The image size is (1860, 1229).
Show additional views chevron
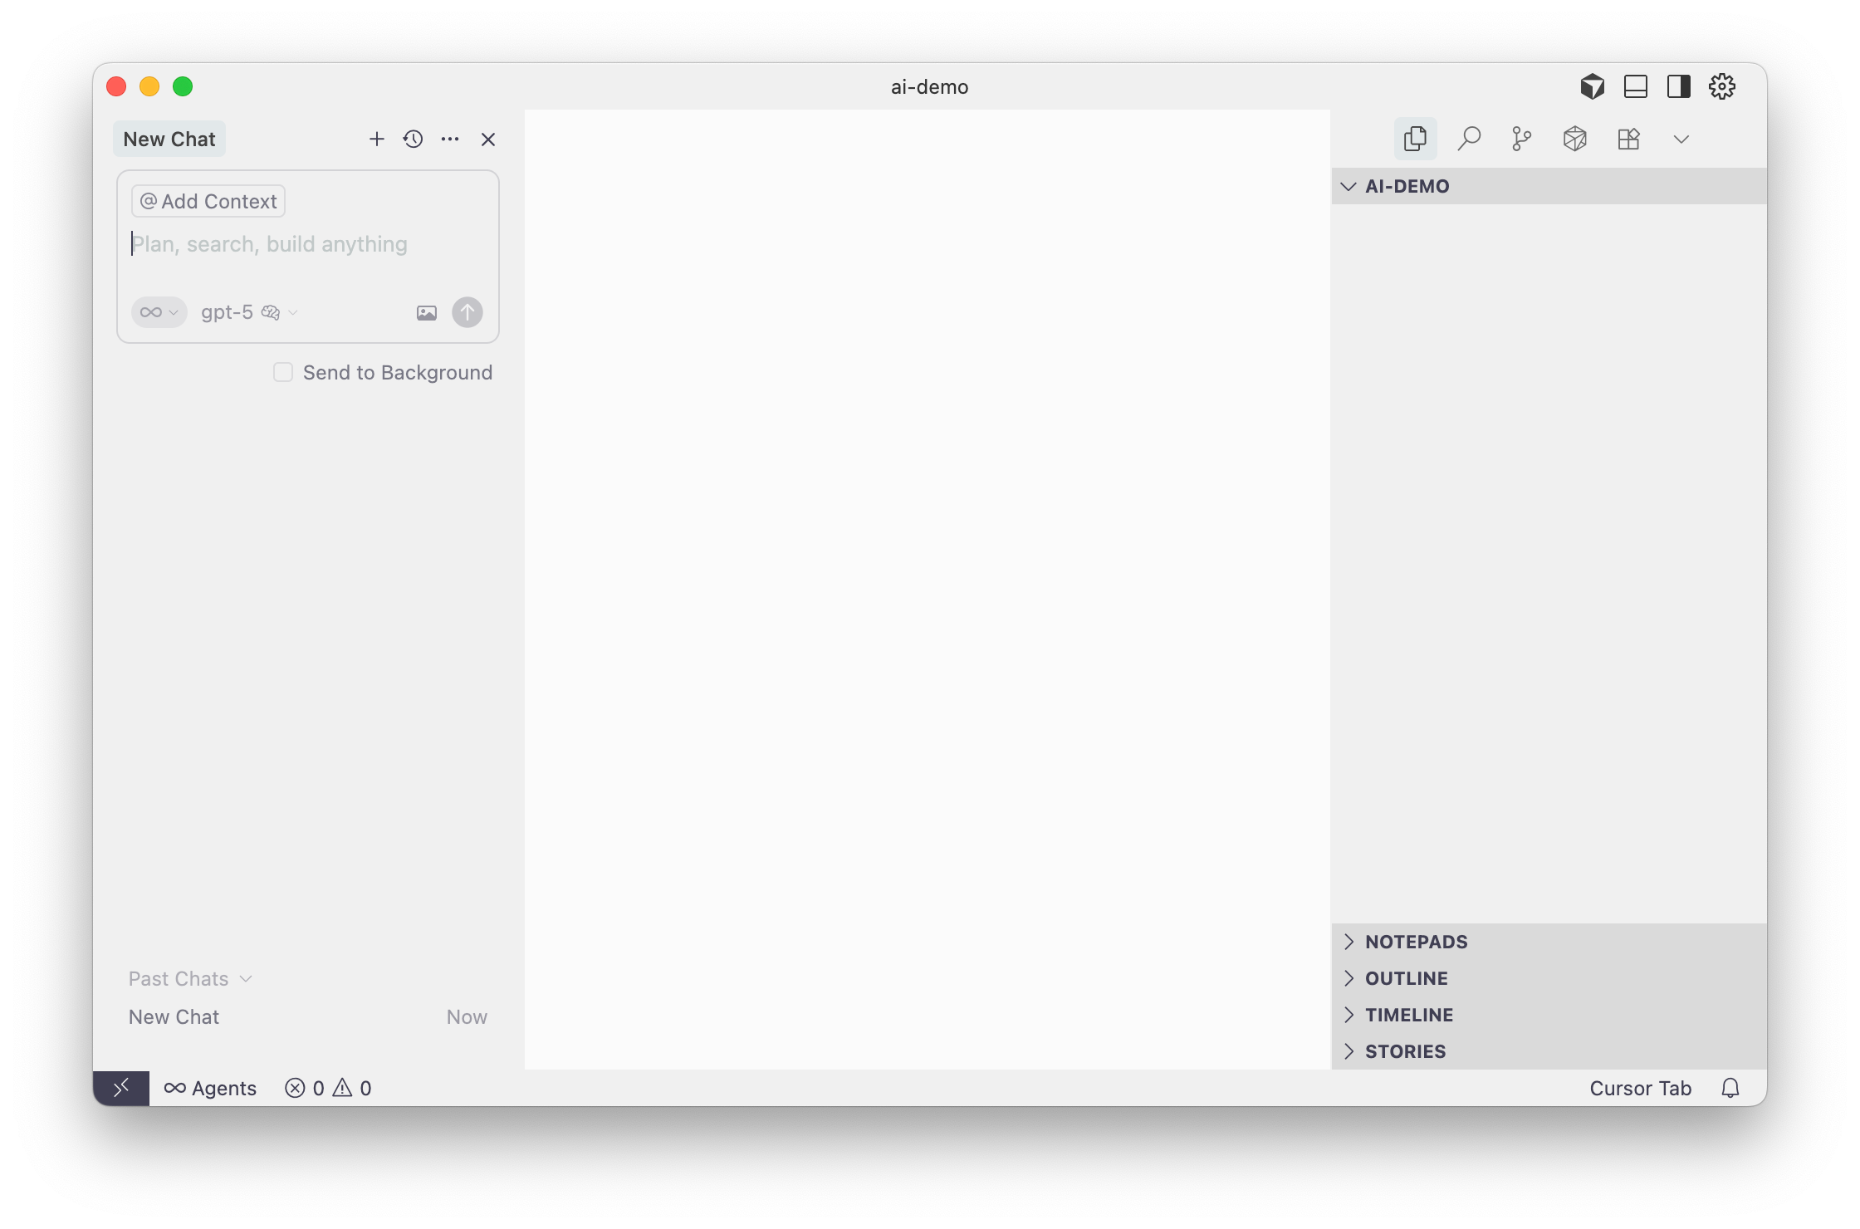(1681, 139)
